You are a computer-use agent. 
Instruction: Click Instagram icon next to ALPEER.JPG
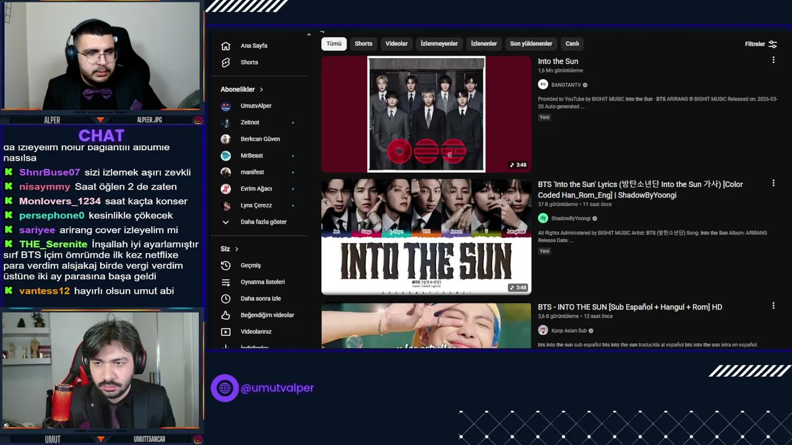point(198,120)
